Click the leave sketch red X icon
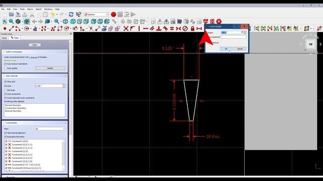The width and height of the screenshot is (323, 181). coord(219,21)
